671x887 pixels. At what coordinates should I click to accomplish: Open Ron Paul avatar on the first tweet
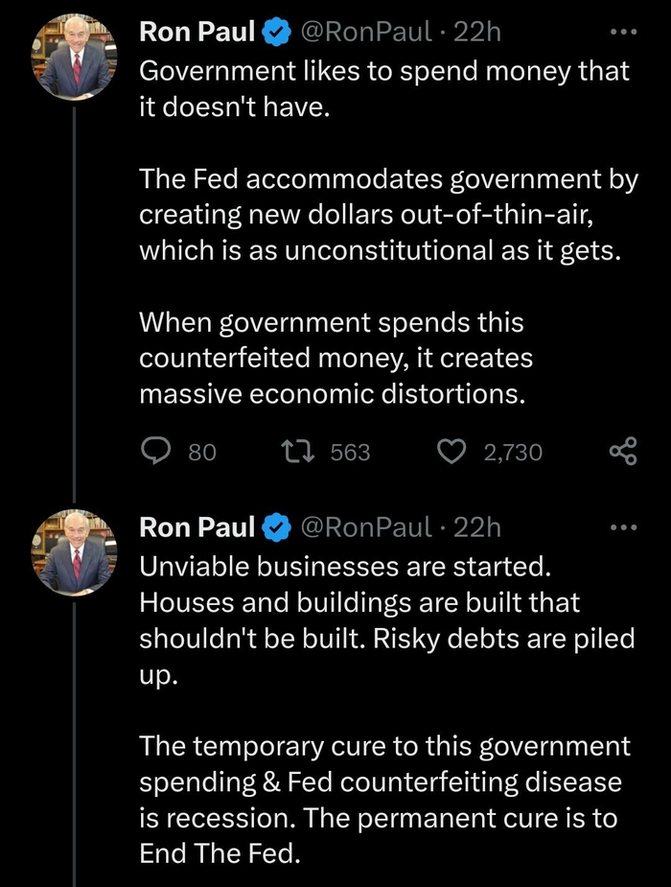(x=75, y=57)
